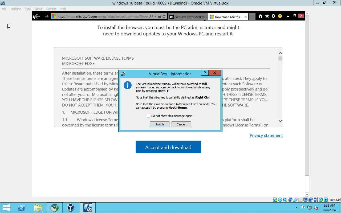Viewport: 341px width, 213px height.
Task: Click the search magnifier in the address bar
Action: (x=151, y=16)
